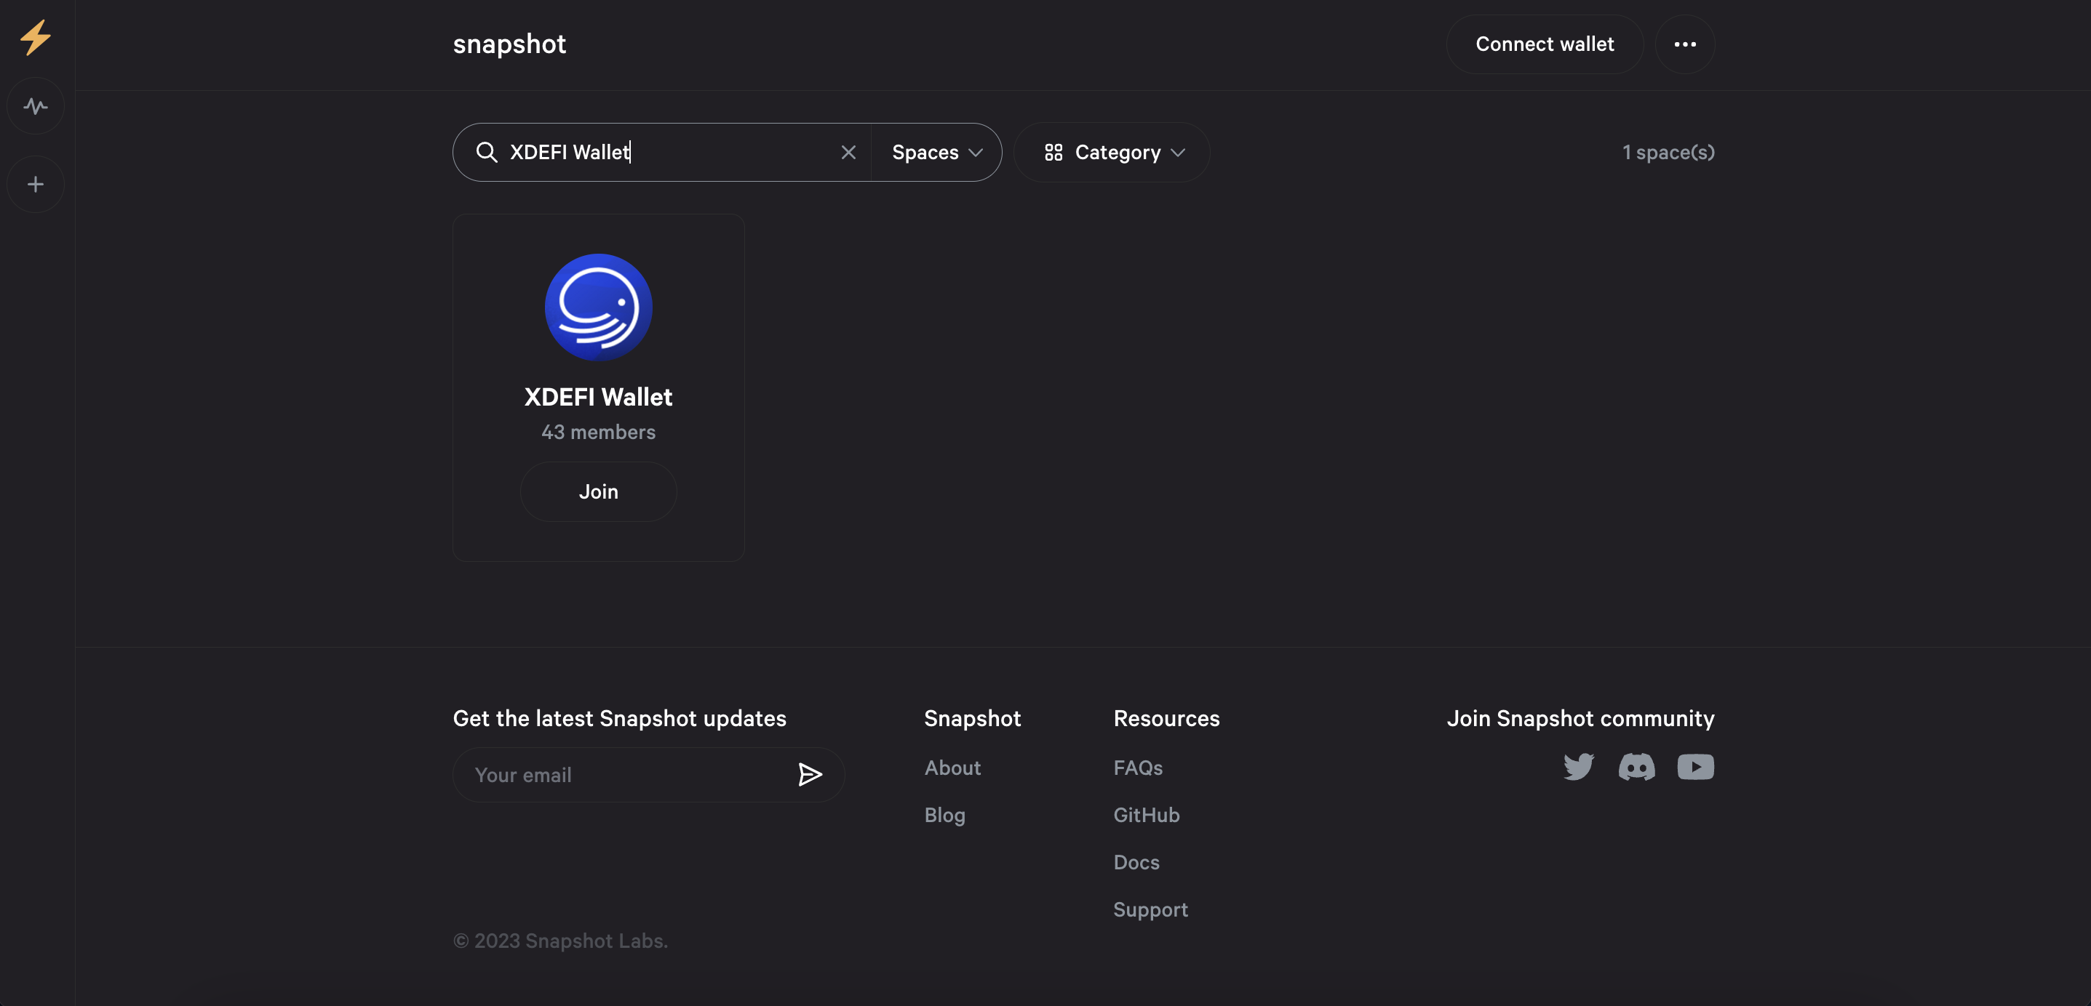Click the XDEFI Wallet logo avatar
The image size is (2091, 1006).
point(598,307)
